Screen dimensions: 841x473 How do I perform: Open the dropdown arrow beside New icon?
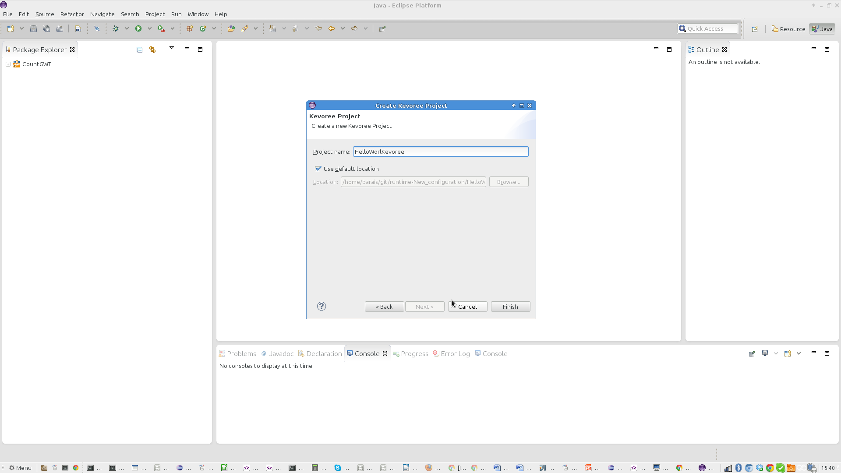click(x=21, y=28)
